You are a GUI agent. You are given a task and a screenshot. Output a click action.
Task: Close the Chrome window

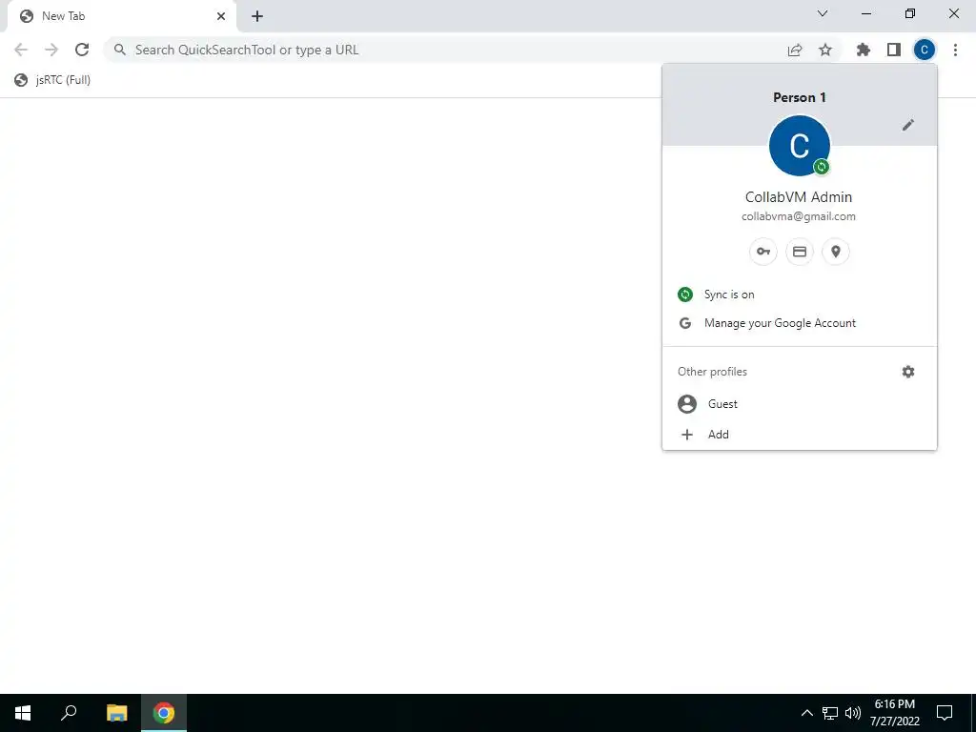pos(953,13)
